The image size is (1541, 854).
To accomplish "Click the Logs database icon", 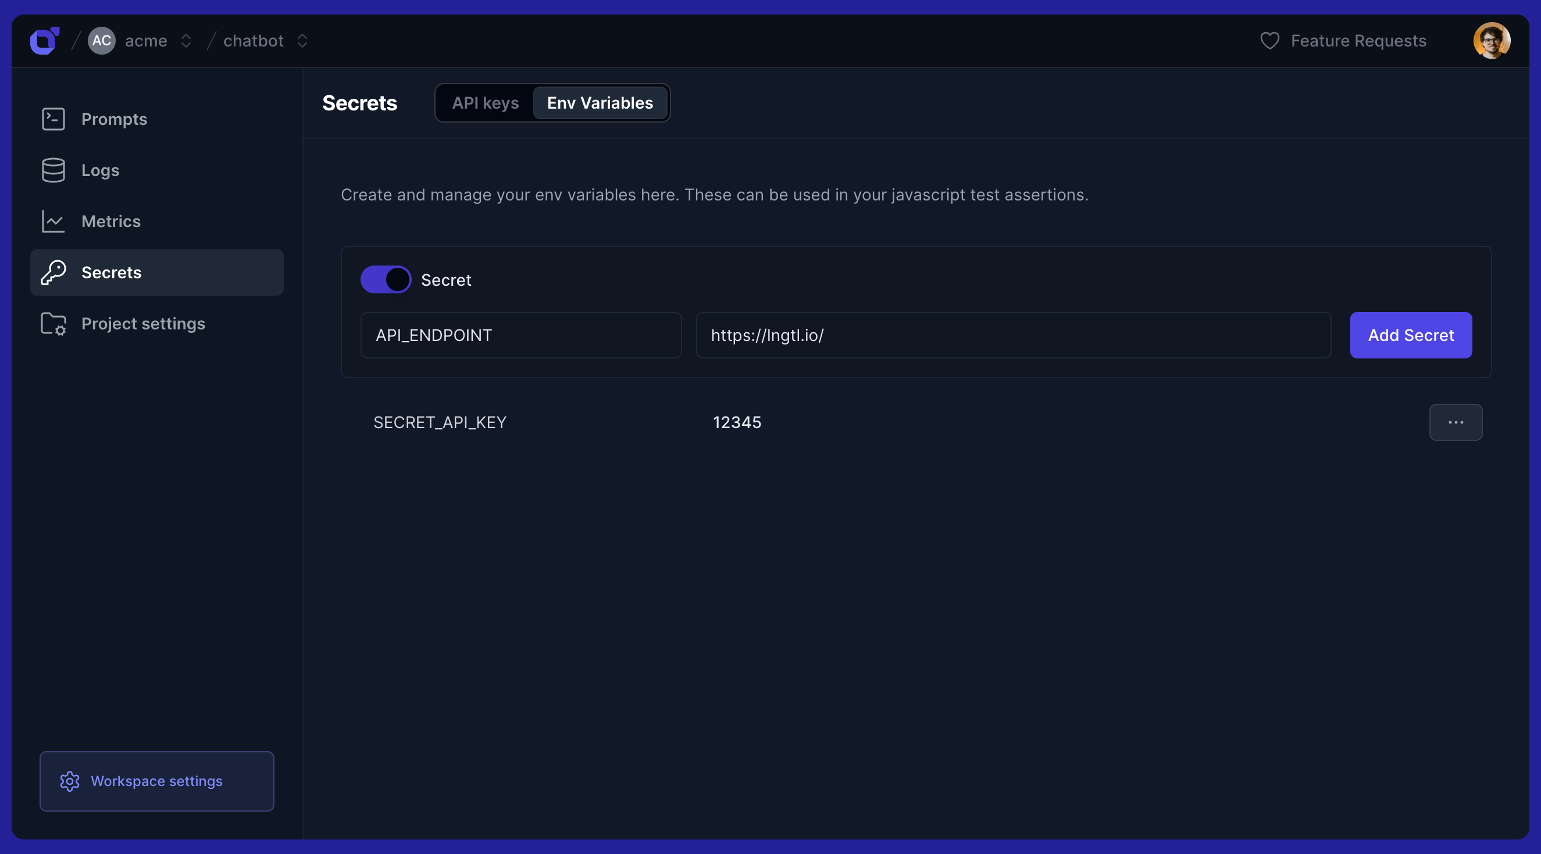I will [x=53, y=170].
